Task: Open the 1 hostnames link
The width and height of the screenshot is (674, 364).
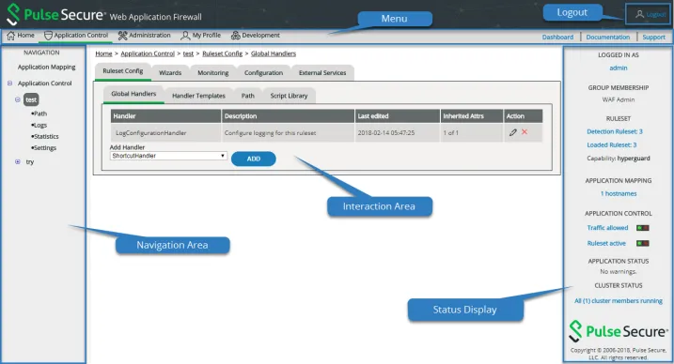Action: coord(619,194)
